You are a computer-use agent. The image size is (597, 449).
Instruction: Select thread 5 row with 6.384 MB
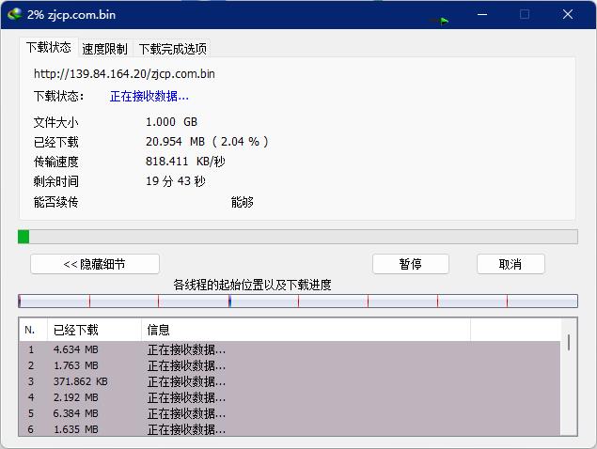click(x=188, y=413)
